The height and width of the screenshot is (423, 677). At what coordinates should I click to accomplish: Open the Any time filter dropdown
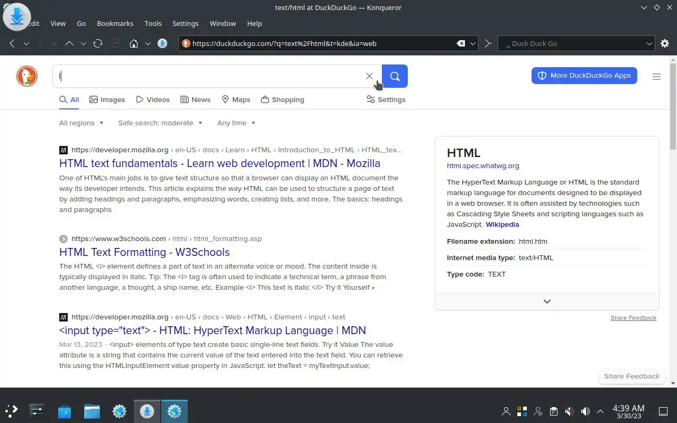coord(236,123)
